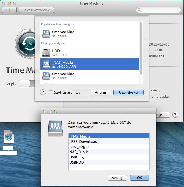184x187 pixels.
Task: Click Użyj dysku button
Action: coord(129,93)
